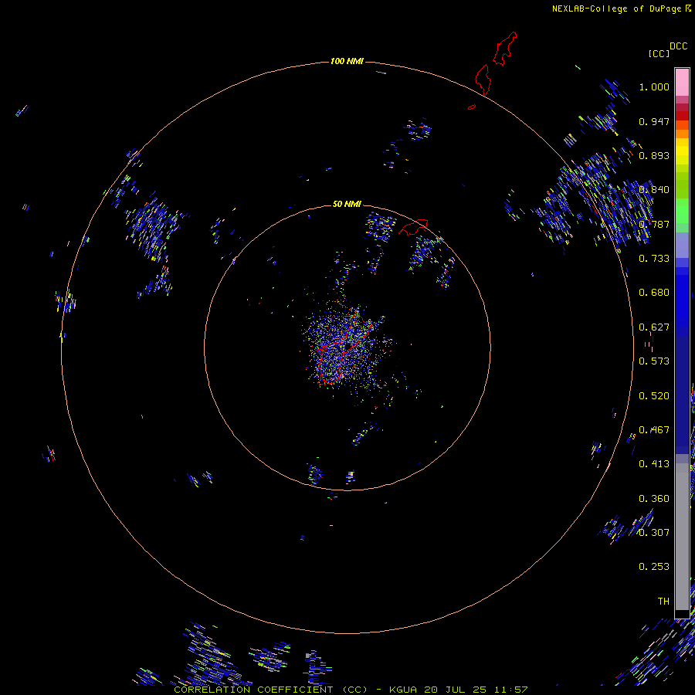Screen dimensions: 695x695
Task: Click the 0.627 legend value
Action: 654,327
